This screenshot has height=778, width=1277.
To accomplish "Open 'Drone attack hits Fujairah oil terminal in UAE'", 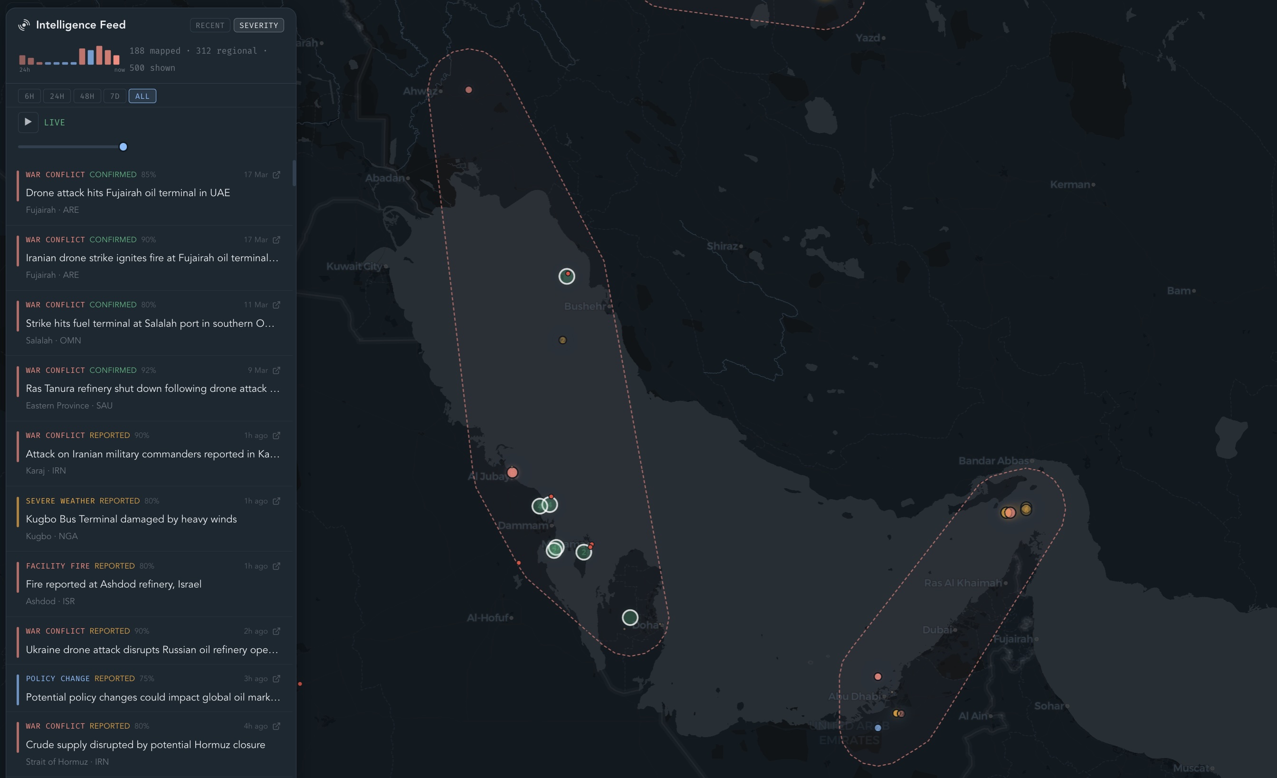I will point(128,193).
